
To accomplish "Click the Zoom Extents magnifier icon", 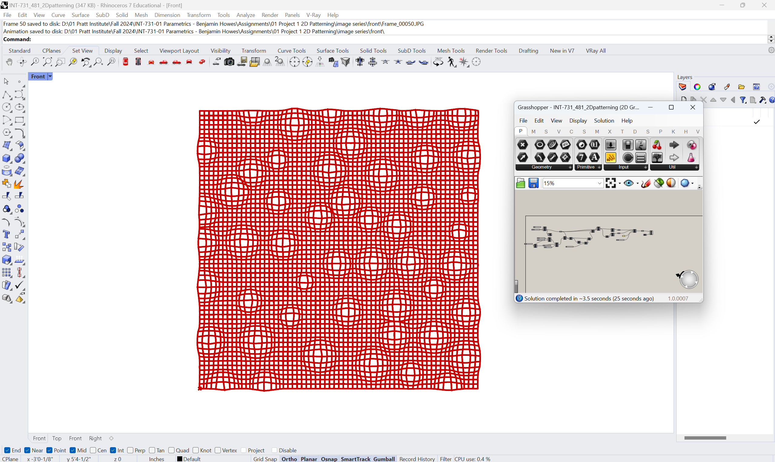I will click(x=47, y=62).
